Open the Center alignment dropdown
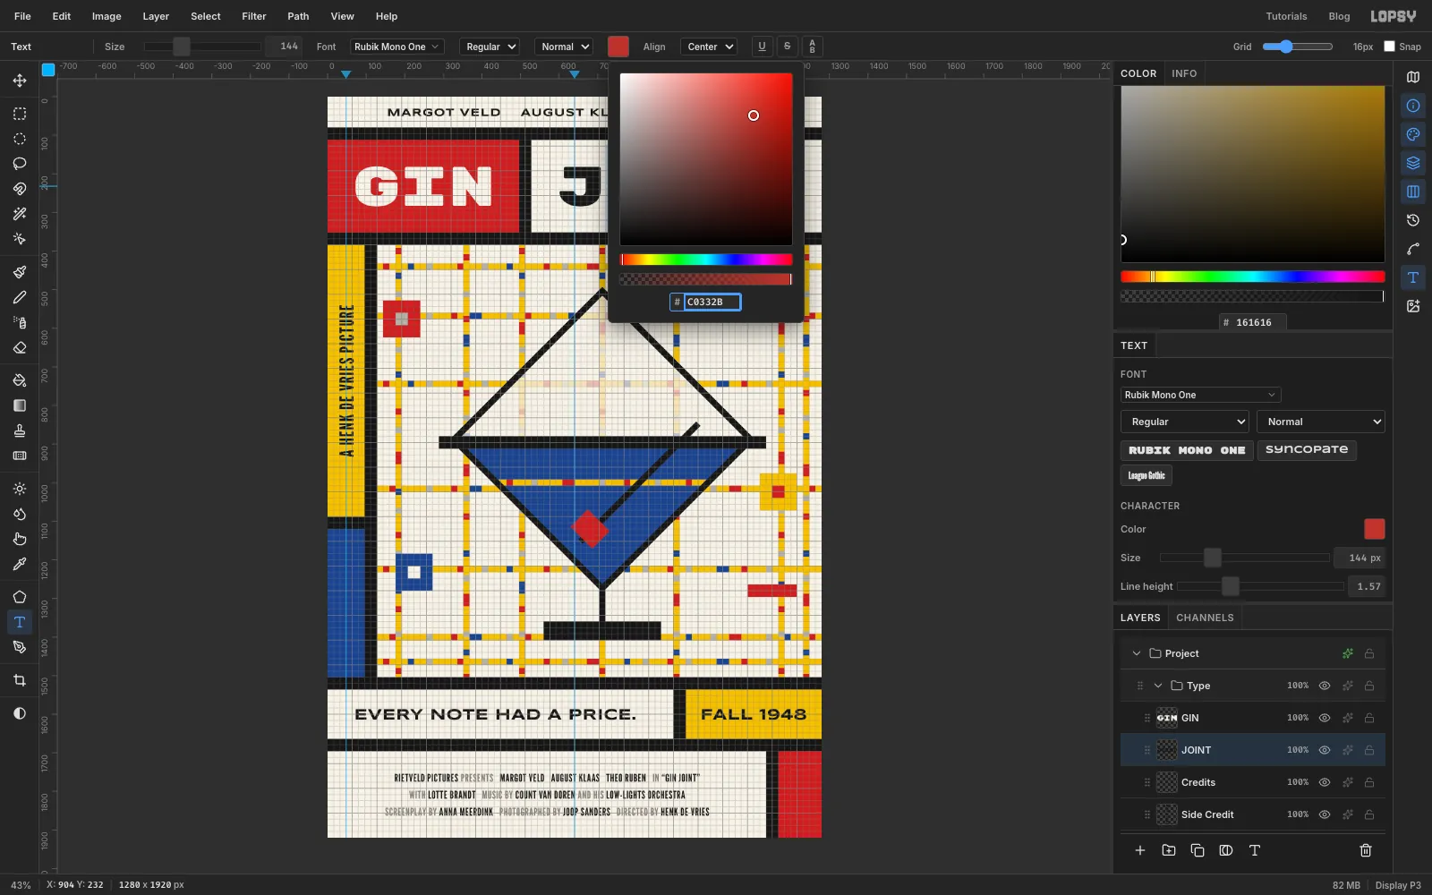Screen dimensions: 1432x895 709,47
